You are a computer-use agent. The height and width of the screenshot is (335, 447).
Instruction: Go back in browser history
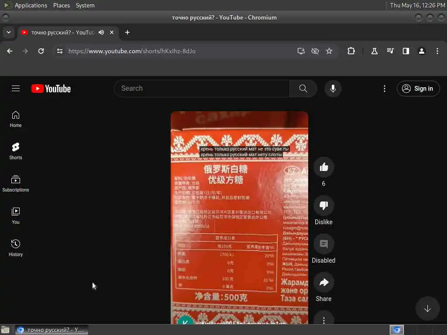click(10, 51)
